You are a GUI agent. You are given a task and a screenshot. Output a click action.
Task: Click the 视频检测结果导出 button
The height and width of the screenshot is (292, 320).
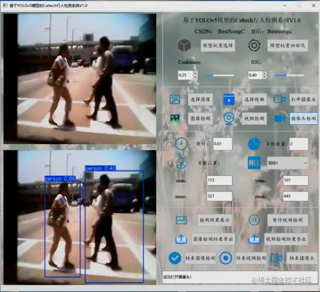[x=286, y=239]
